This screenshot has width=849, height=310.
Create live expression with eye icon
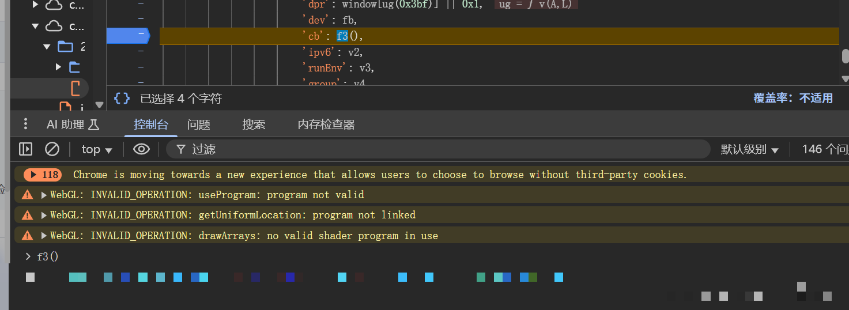pyautogui.click(x=141, y=149)
